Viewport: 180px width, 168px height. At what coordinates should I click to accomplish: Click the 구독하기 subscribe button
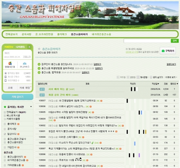tap(168, 51)
